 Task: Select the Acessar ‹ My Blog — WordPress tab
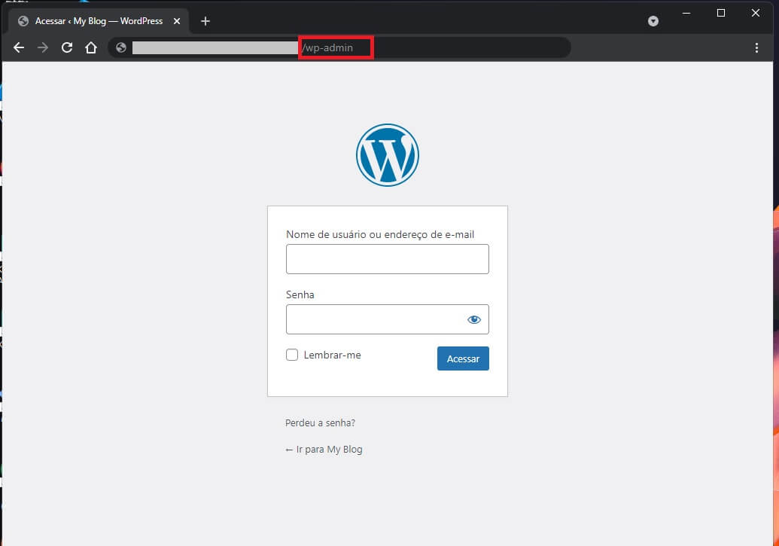[x=99, y=21]
